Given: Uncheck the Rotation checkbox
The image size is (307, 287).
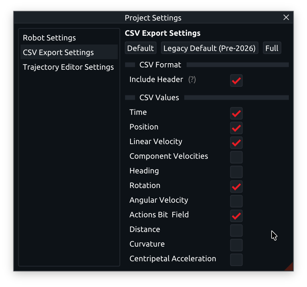Looking at the screenshot, I should (x=236, y=187).
